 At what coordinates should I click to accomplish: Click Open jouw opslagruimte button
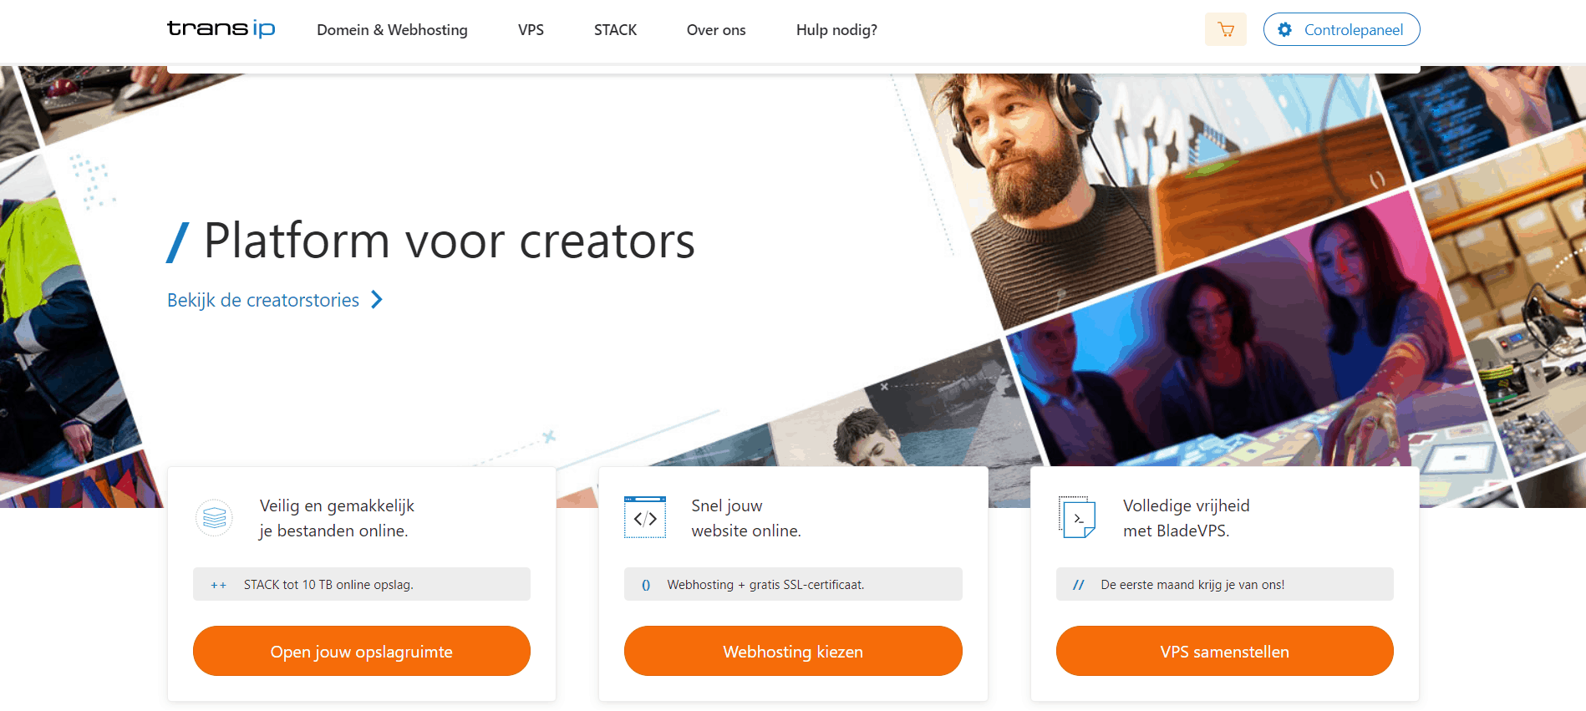pos(362,651)
